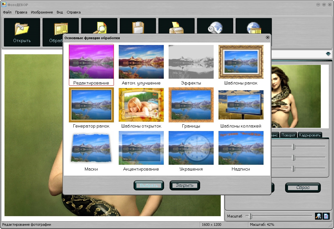Screen dimensions: 334x229
Task: Click the floppy disk save icon
Action: (x=138, y=27)
